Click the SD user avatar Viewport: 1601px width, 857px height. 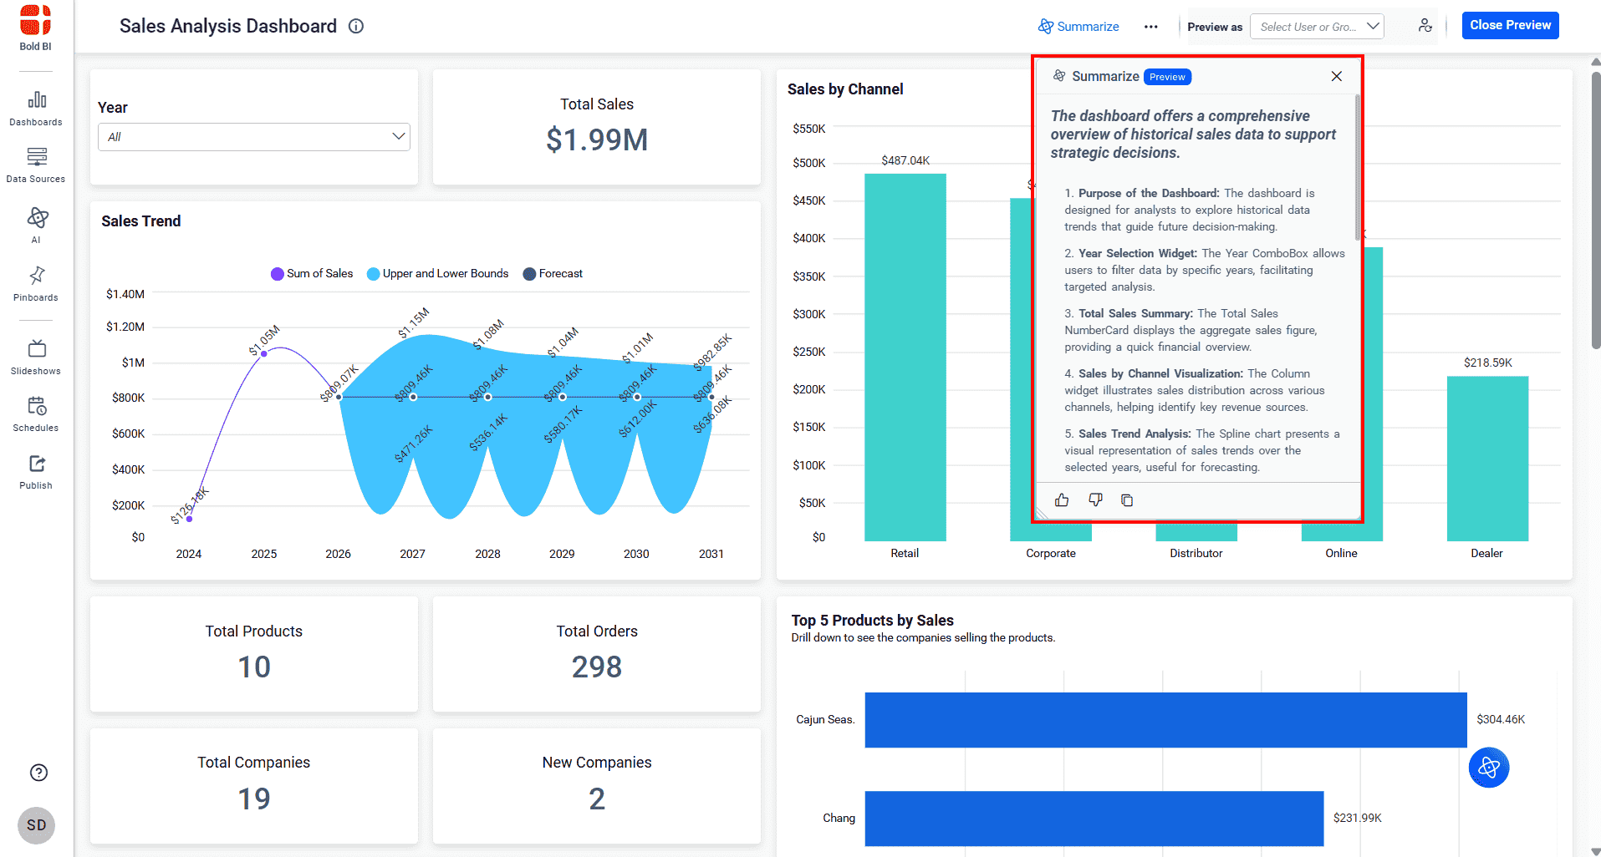[36, 825]
